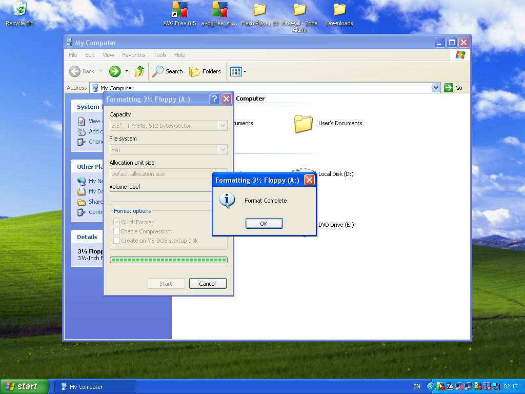Open the Windows Start menu
Viewport: 525px width, 394px height.
click(x=24, y=387)
